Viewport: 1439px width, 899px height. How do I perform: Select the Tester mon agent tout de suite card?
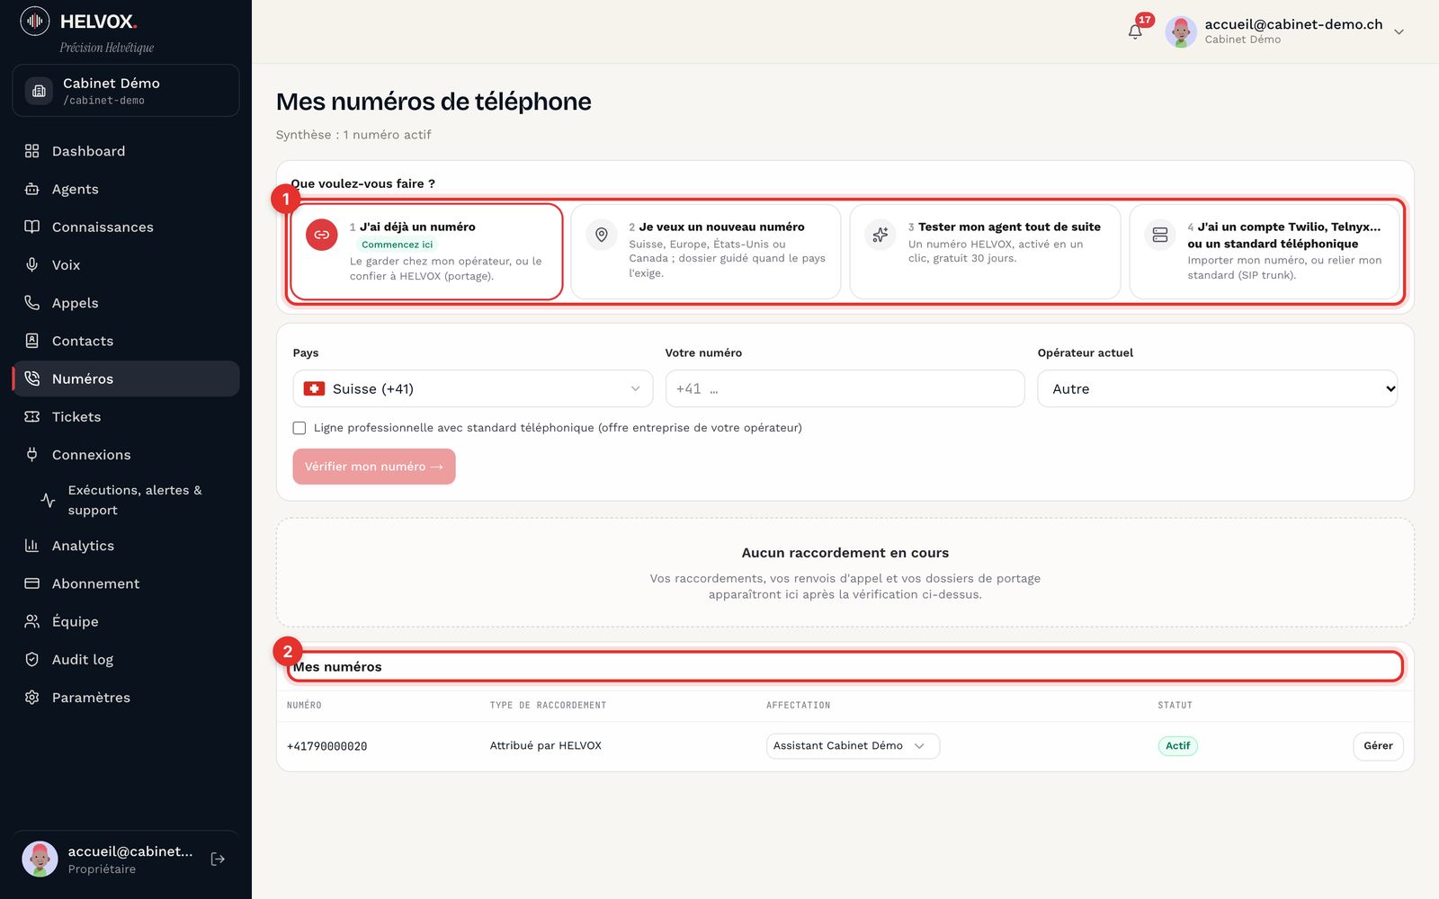click(985, 252)
